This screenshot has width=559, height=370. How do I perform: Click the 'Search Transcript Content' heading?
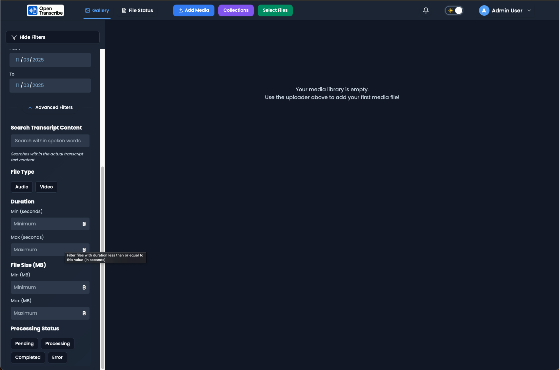click(x=46, y=128)
